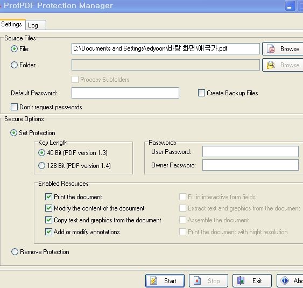Image resolution: width=303 pixels, height=288 pixels.
Task: Minimize the ProfPDF Protection Manager window
Action: [x=290, y=6]
